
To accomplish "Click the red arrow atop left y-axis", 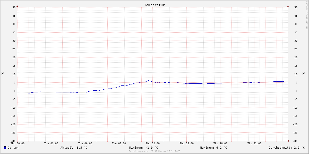I will click(x=17, y=6).
